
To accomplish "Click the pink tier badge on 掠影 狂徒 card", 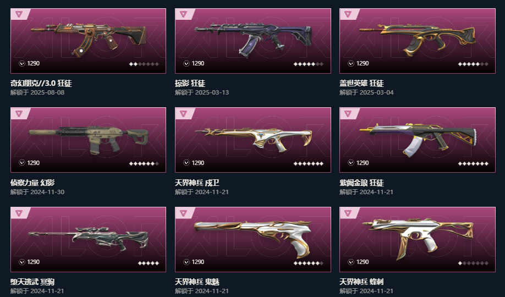I will (x=184, y=14).
